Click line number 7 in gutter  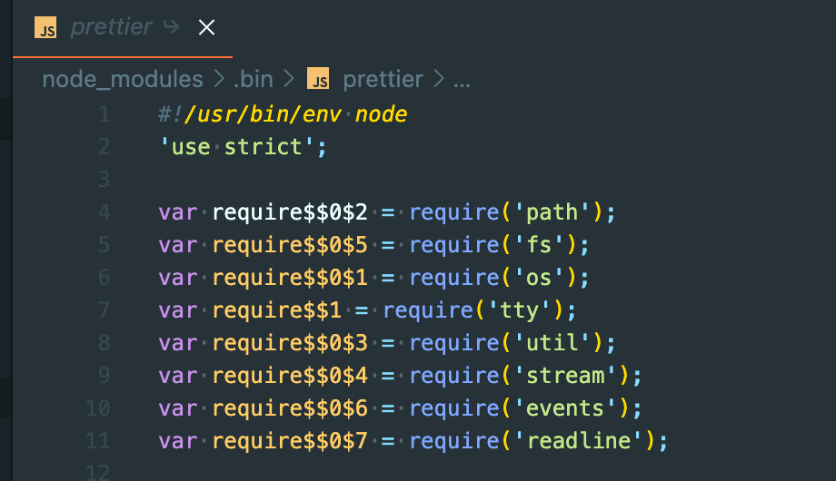[104, 310]
